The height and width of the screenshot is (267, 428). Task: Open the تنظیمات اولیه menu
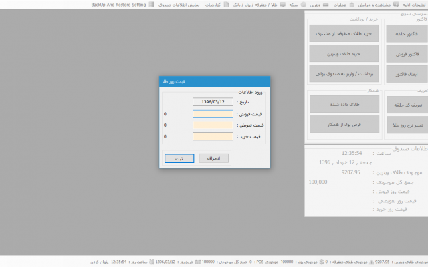click(413, 5)
